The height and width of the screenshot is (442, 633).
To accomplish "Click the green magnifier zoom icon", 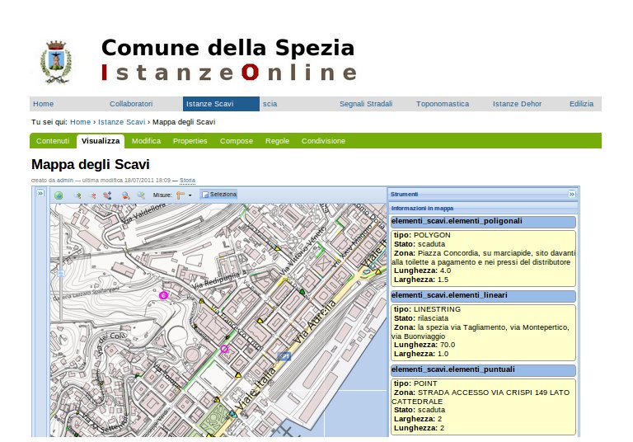I will (141, 195).
